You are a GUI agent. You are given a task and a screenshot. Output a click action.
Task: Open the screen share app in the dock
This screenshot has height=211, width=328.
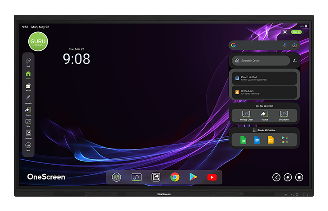point(156,177)
